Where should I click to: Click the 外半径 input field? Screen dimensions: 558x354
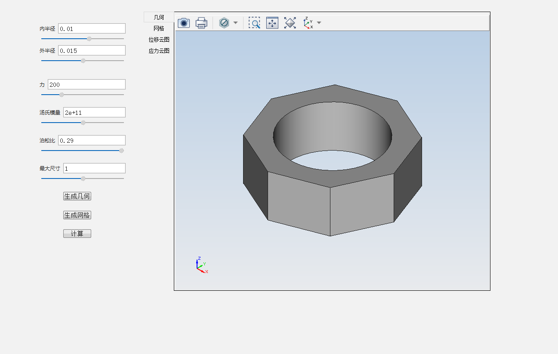coord(92,50)
